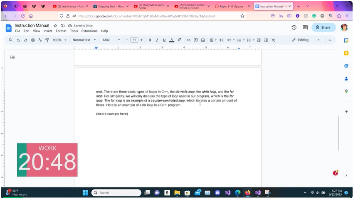This screenshot has width=353, height=199.
Task: Star the Instruction Manual document
Action: pos(55,26)
